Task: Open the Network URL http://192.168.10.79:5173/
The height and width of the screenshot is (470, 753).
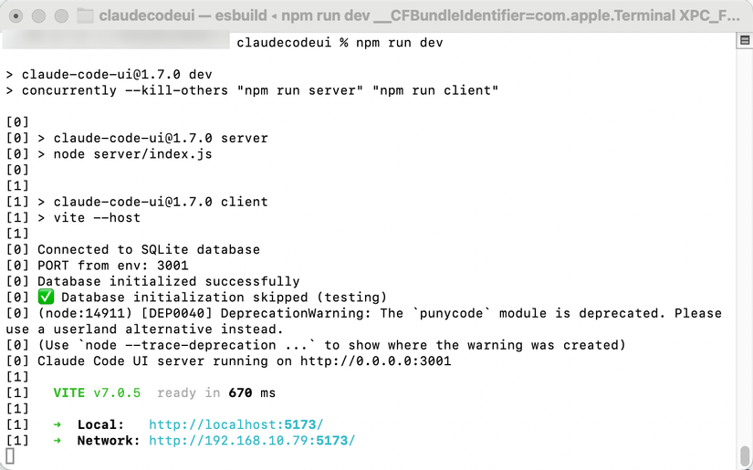Action: click(x=252, y=440)
